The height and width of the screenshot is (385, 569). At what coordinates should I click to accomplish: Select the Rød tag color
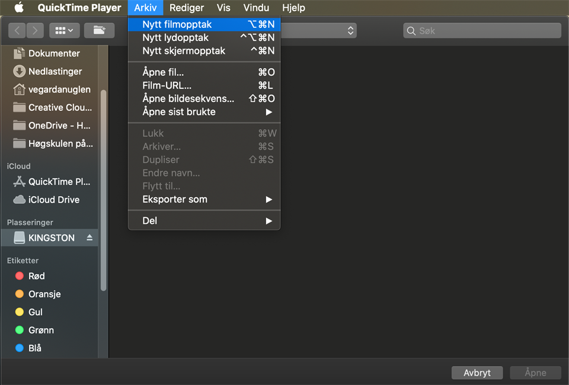(x=36, y=276)
